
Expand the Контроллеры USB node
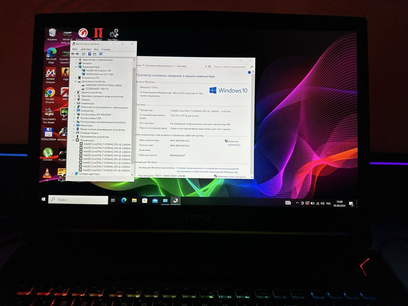(x=74, y=118)
